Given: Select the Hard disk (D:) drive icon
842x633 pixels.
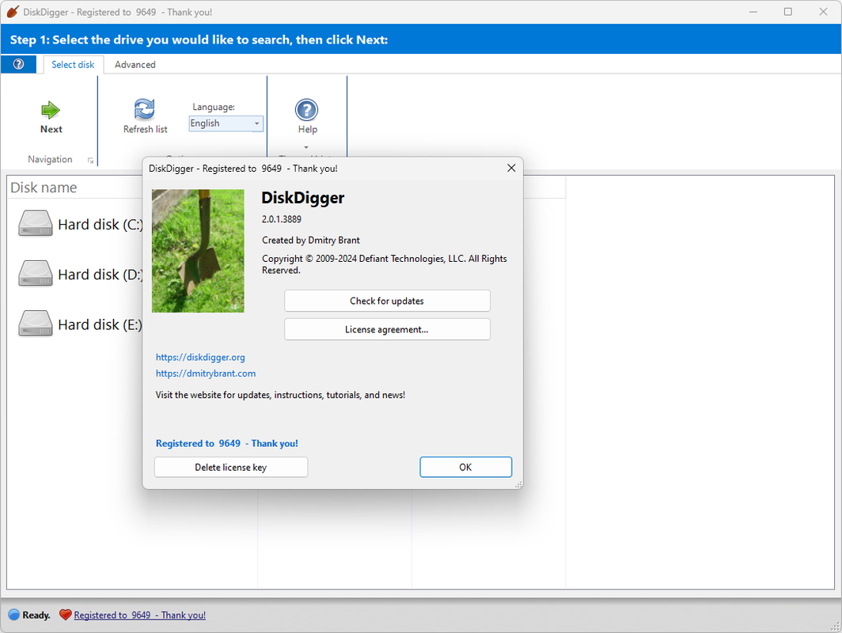Looking at the screenshot, I should click(36, 273).
